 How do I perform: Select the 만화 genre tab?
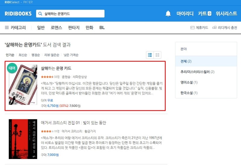89,28
